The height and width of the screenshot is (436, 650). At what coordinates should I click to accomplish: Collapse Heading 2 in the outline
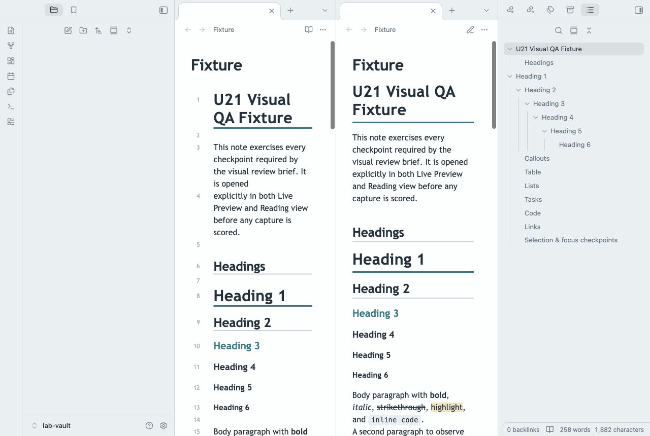click(518, 90)
